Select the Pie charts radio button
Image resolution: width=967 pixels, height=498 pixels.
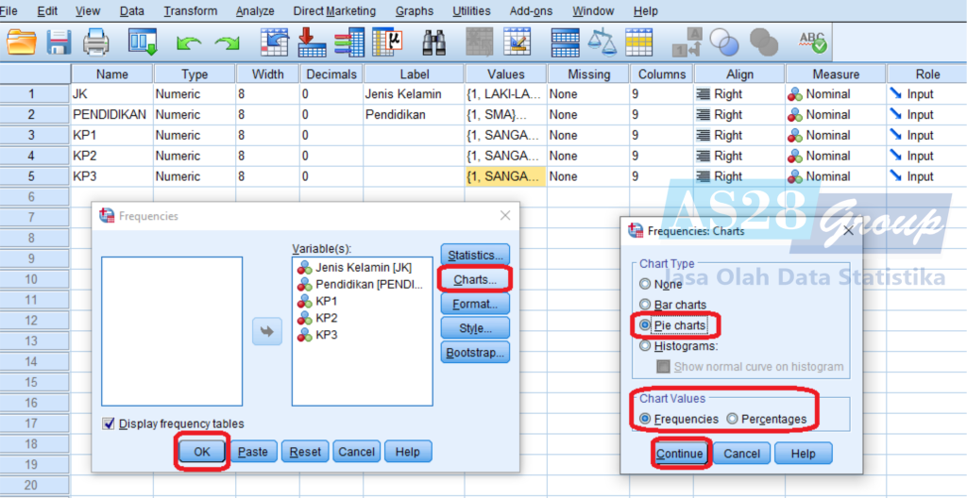(x=646, y=325)
